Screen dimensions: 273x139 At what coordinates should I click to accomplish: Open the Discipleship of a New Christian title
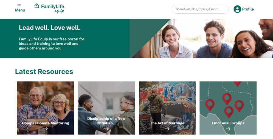(106, 121)
